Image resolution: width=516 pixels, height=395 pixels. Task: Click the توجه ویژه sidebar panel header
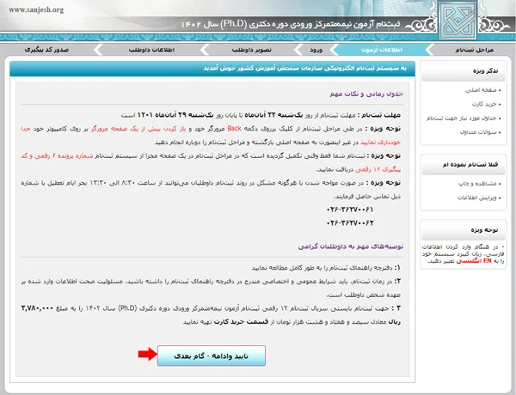tap(464, 230)
